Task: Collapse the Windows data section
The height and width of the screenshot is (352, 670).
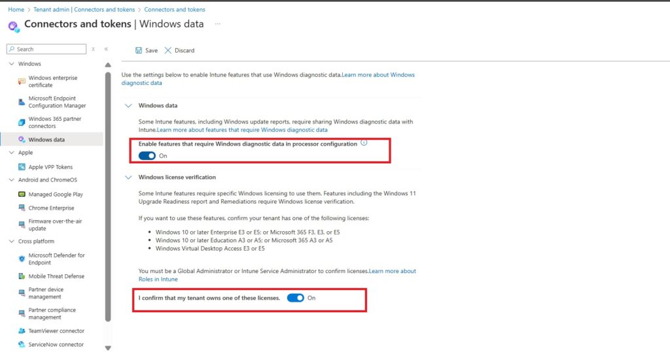Action: pyautogui.click(x=128, y=105)
